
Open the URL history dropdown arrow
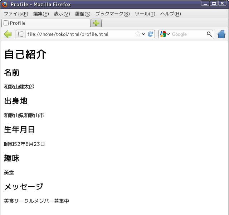tap(143, 34)
